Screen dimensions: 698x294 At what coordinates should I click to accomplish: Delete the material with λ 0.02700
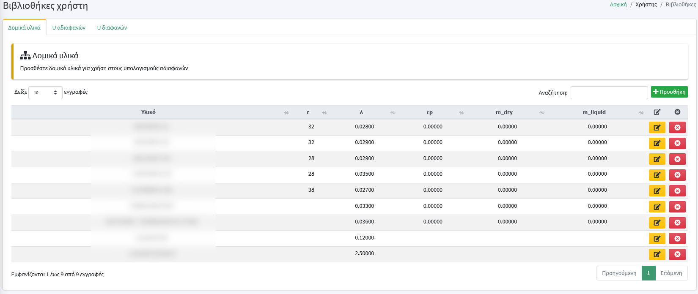[x=677, y=191]
